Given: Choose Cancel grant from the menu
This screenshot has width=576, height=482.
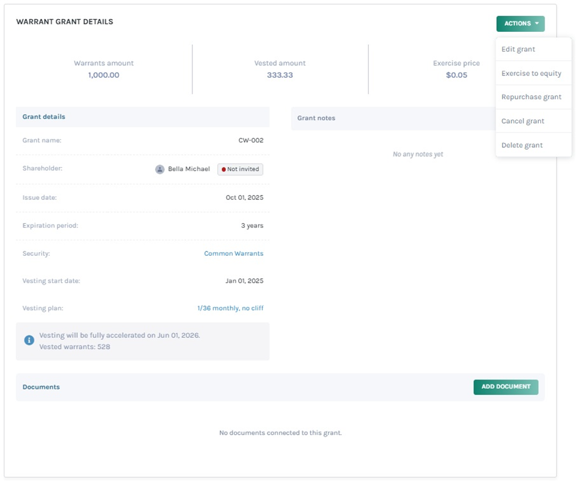Looking at the screenshot, I should (522, 121).
